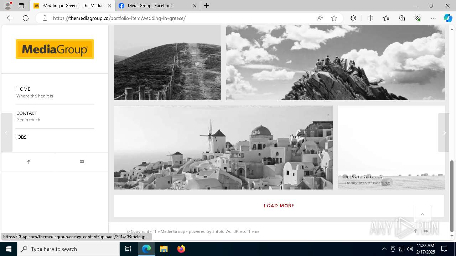
Task: Close the Wedding in Greece tab
Action: (109, 6)
